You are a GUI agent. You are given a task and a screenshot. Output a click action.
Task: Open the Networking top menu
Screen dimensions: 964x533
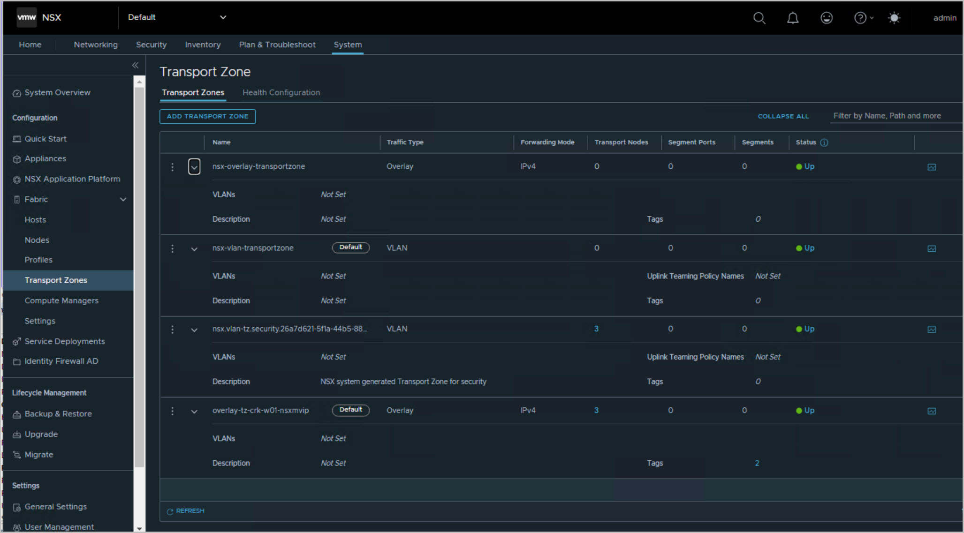coord(96,45)
